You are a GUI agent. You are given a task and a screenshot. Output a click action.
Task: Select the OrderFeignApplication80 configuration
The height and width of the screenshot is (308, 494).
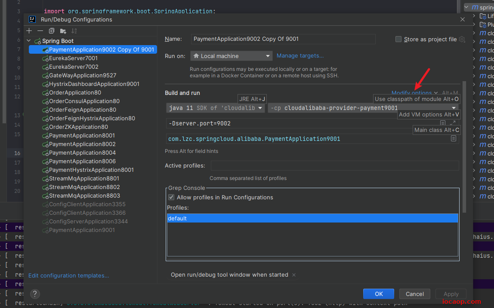(83, 110)
